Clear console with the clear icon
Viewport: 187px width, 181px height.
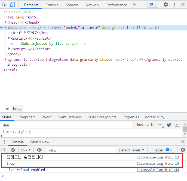coord(13,150)
